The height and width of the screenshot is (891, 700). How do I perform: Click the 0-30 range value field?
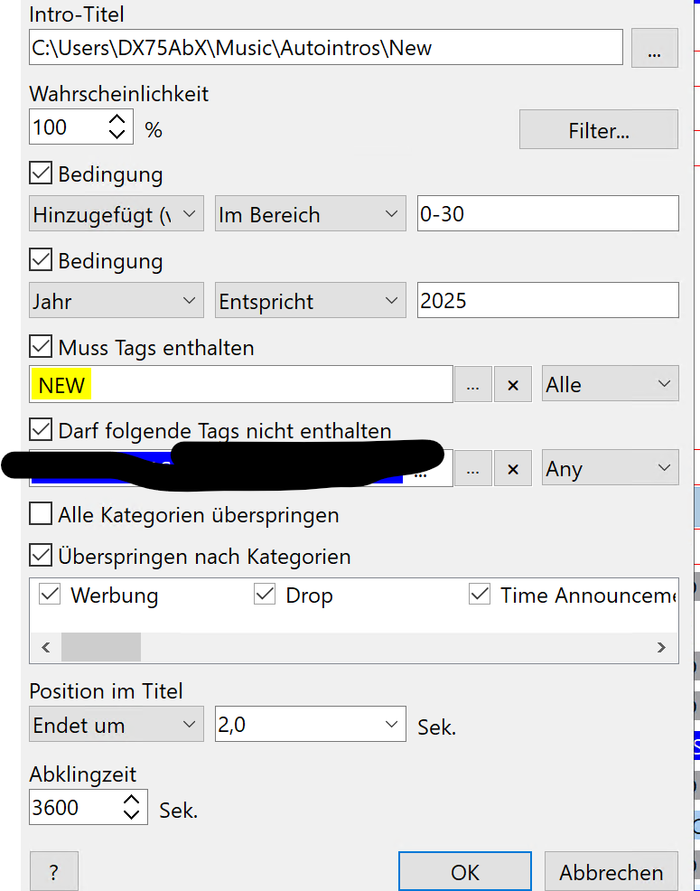(547, 213)
